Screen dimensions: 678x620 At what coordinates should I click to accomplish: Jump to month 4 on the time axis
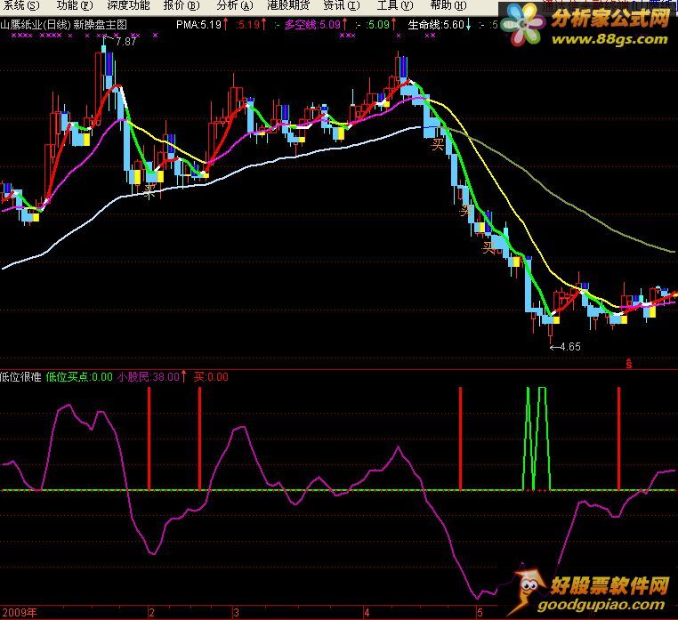[367, 613]
